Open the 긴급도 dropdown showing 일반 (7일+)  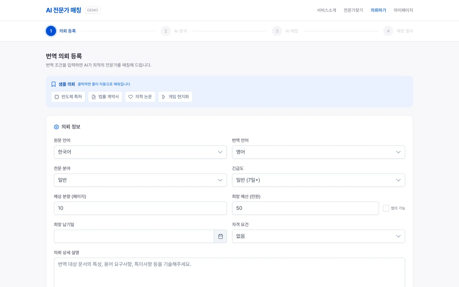[x=319, y=180]
